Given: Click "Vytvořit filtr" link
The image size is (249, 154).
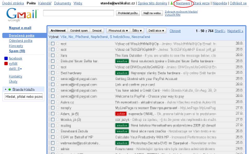Looking at the screenshot, I should point(173,15).
